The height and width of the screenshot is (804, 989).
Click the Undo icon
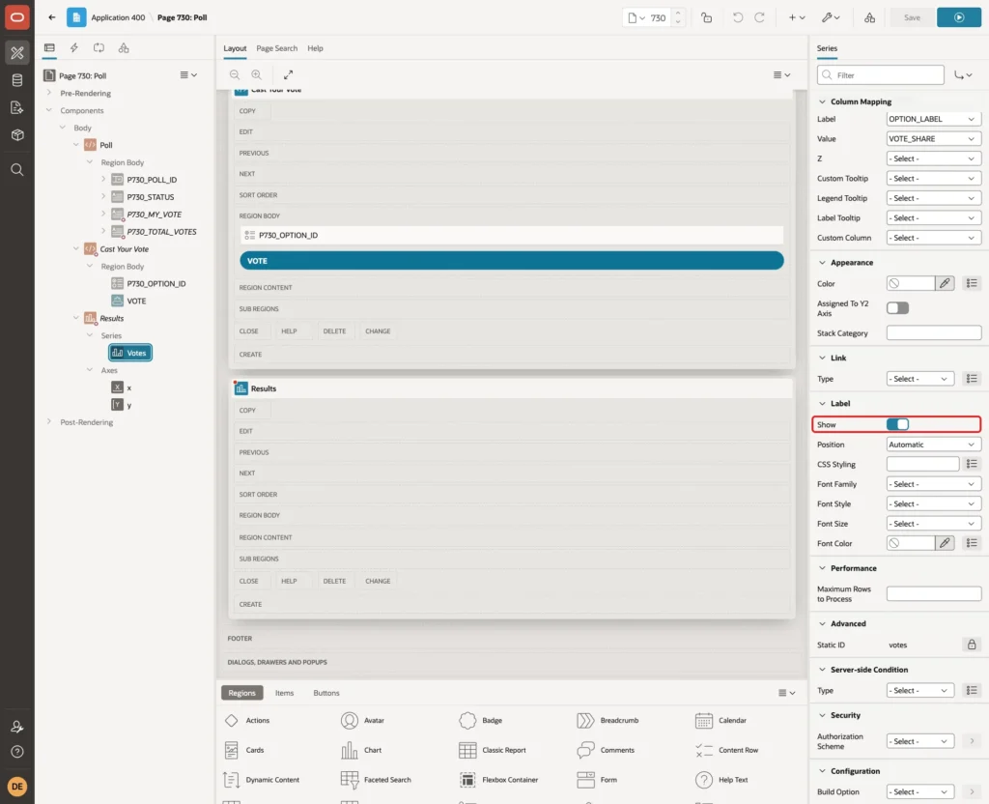coord(737,17)
